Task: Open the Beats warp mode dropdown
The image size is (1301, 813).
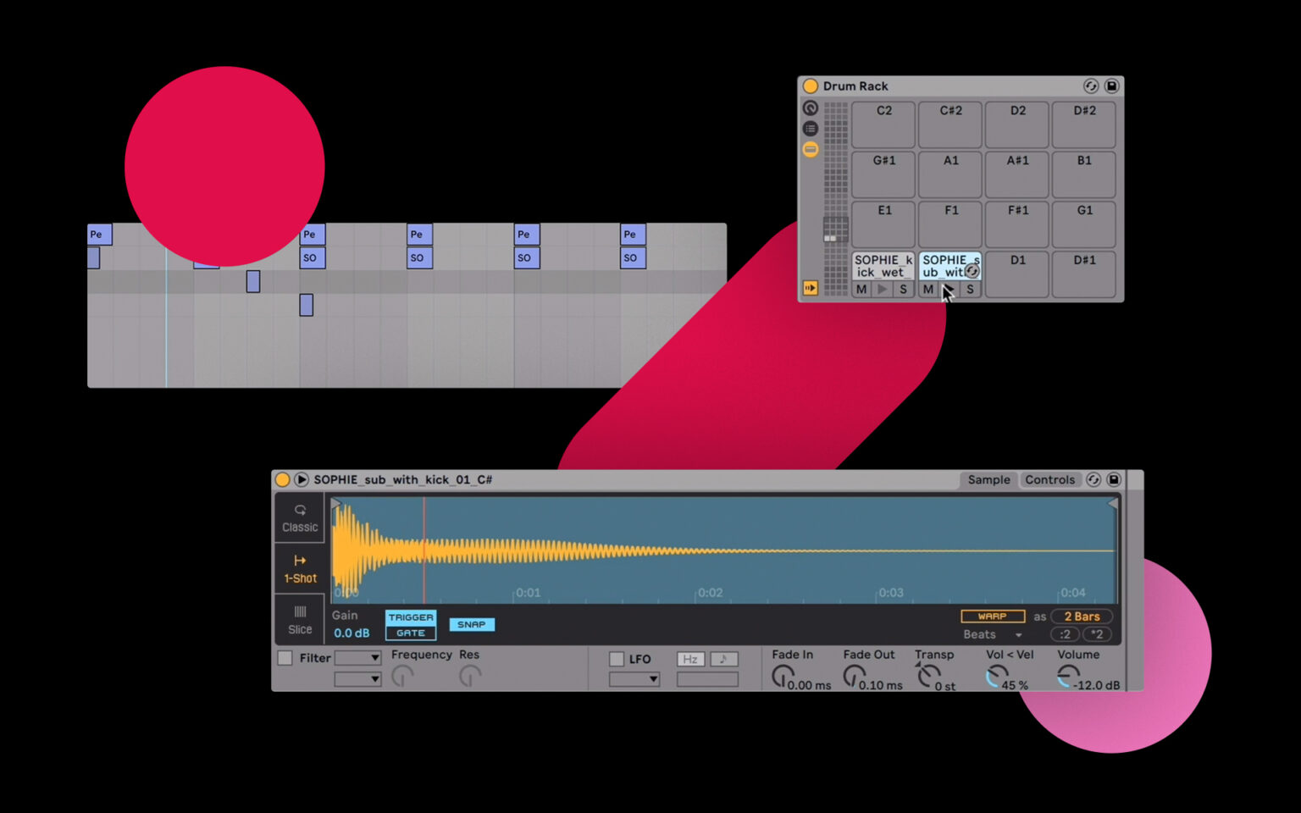Action: 991,634
